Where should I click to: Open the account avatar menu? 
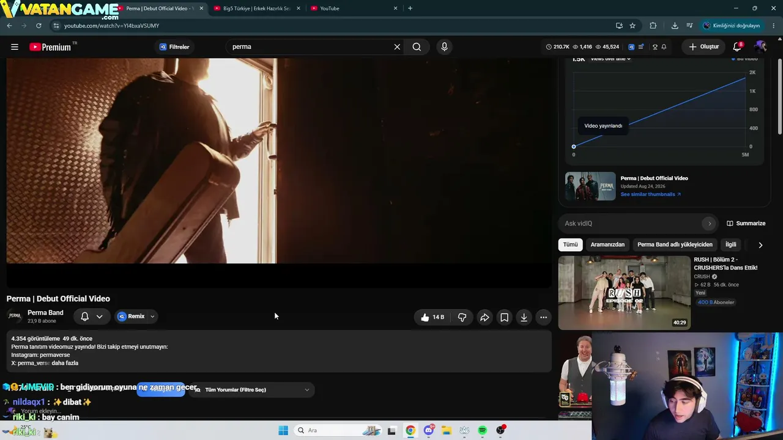[x=760, y=47]
